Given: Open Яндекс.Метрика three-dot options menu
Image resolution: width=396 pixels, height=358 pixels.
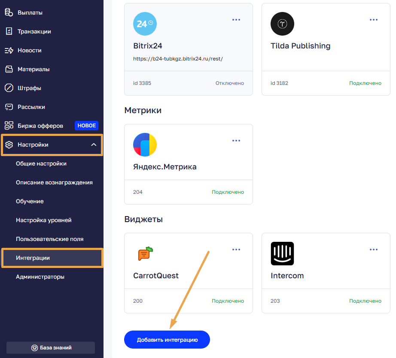Looking at the screenshot, I should [x=236, y=141].
